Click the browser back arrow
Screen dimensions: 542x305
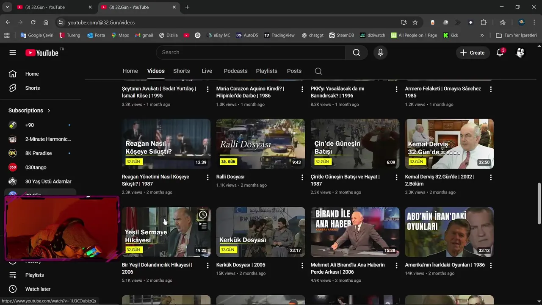[8, 22]
